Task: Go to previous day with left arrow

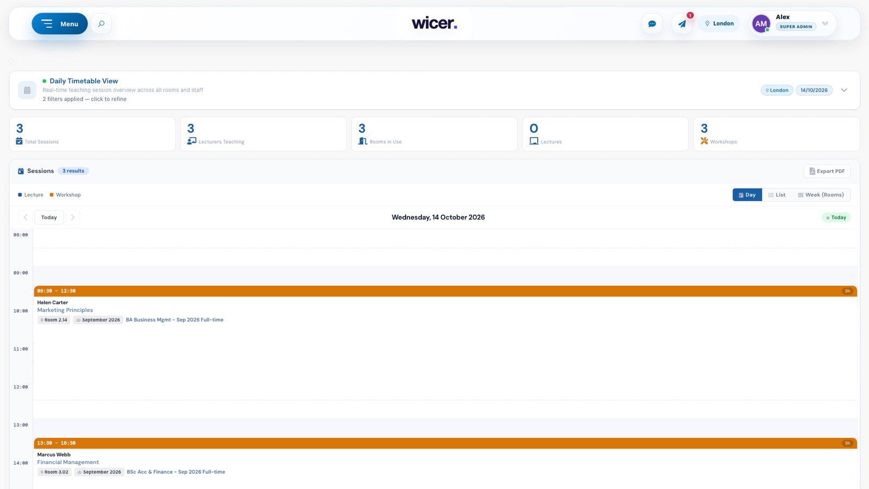Action: pos(26,217)
